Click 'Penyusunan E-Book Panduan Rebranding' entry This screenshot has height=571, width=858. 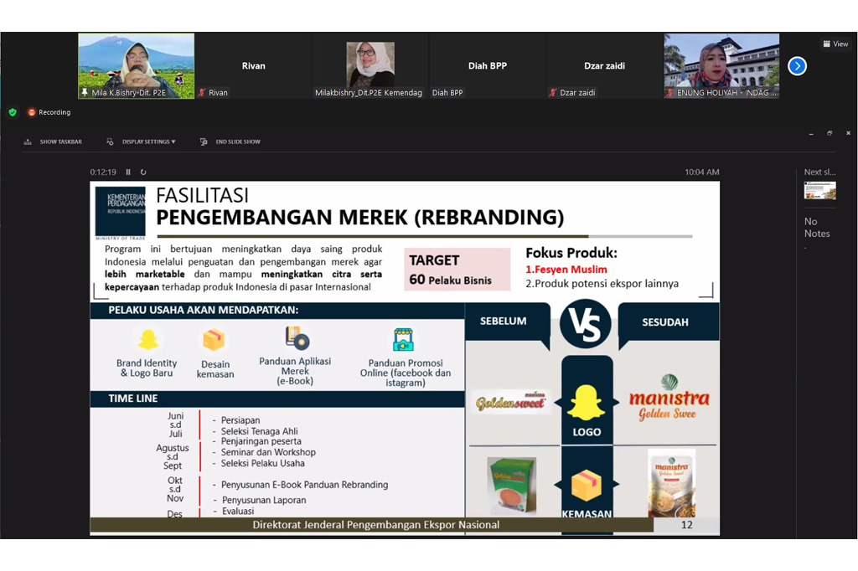(304, 485)
